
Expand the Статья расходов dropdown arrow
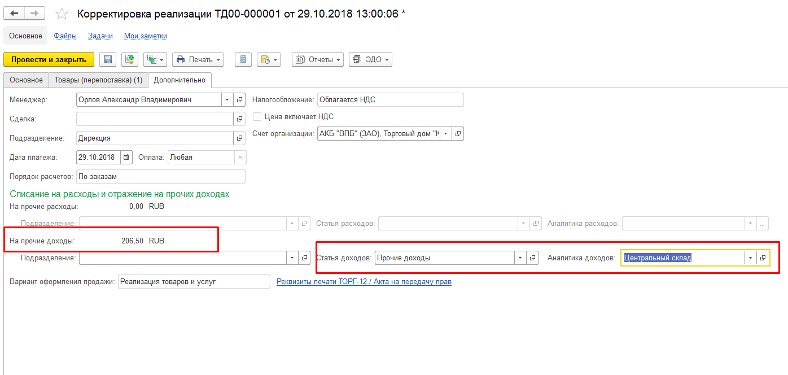[x=523, y=224]
